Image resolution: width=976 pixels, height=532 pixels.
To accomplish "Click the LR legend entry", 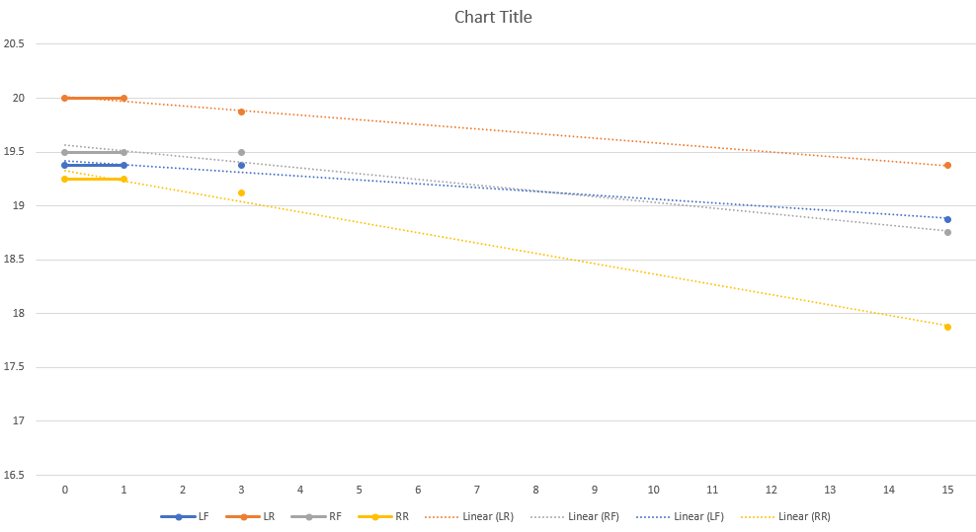I will (x=250, y=516).
